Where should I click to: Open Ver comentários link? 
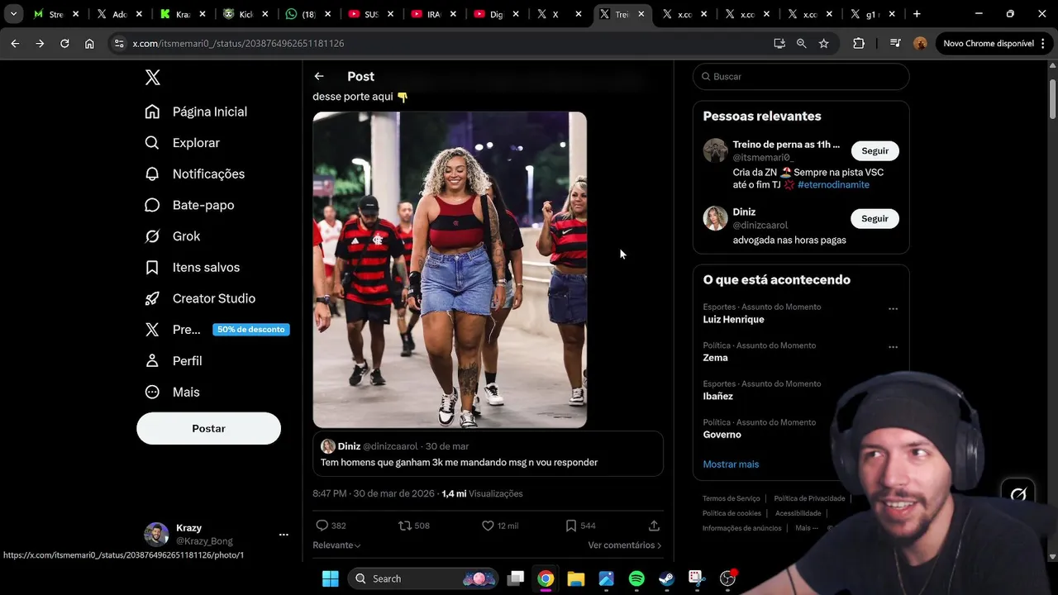click(624, 545)
